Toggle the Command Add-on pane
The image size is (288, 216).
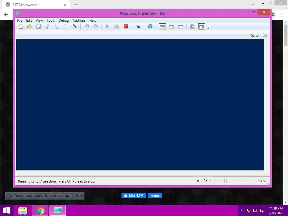point(201,26)
